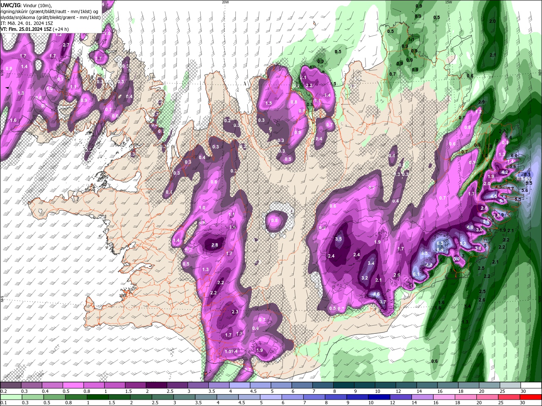The height and width of the screenshot is (406, 542).
Task: Click the pure red swatch ending lower legend row
Action: (x=531, y=397)
